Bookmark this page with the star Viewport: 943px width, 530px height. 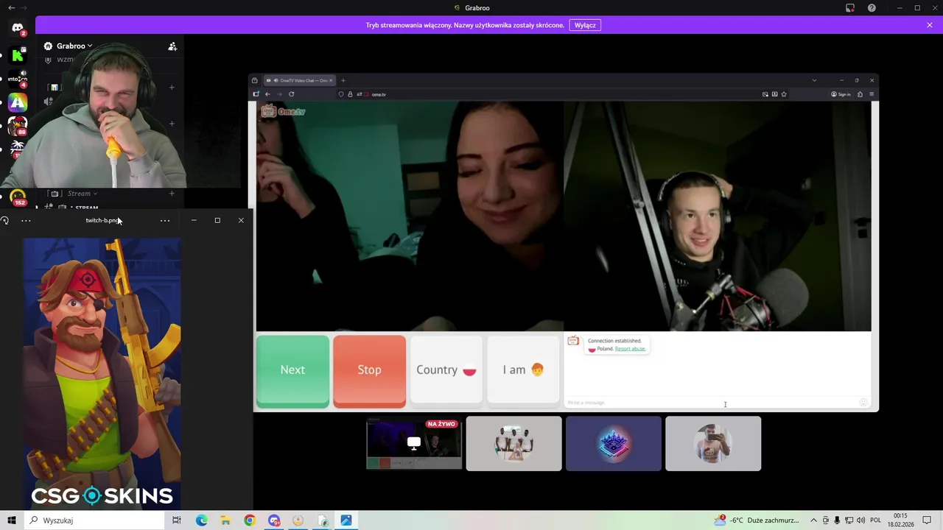(x=784, y=94)
